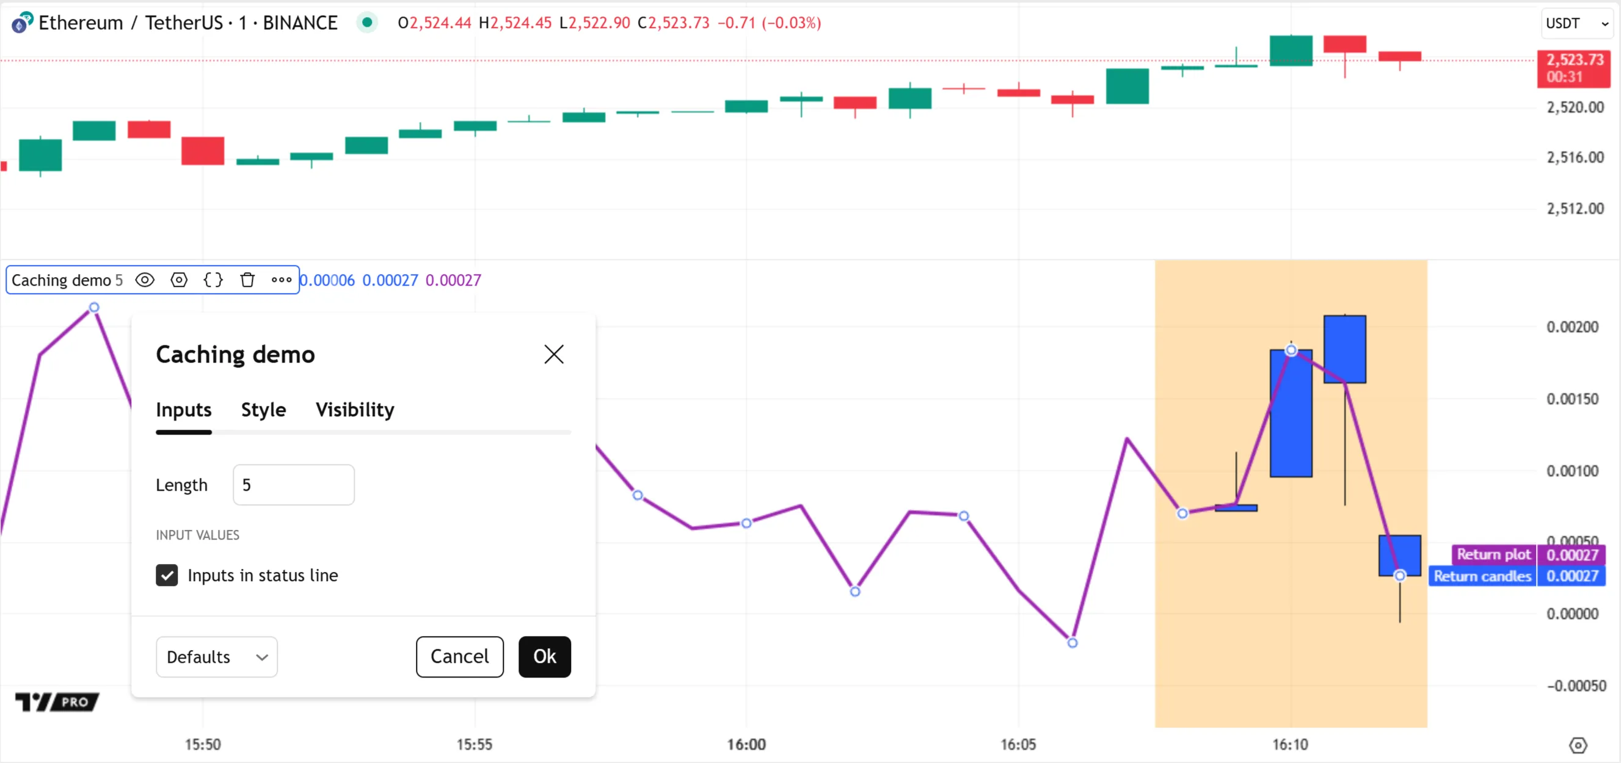Switch to the Visibility tab
This screenshot has width=1621, height=763.
(355, 410)
